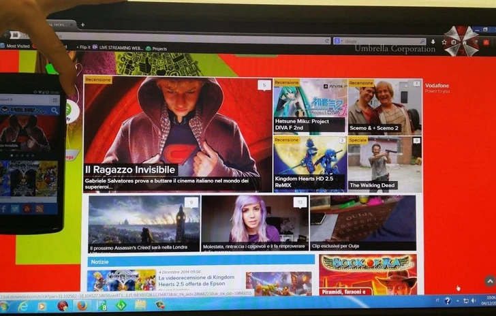Image resolution: width=496 pixels, height=316 pixels.
Task: Open The Walking Dead special article
Action: pyautogui.click(x=372, y=185)
